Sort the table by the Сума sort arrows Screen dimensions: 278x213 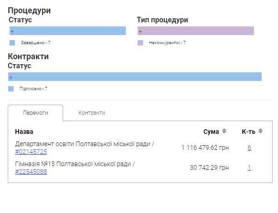[224, 132]
